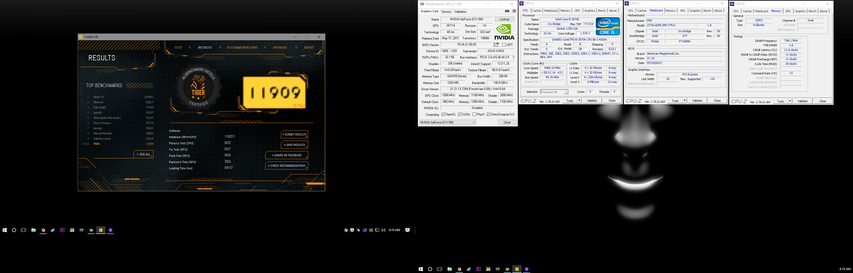Open Catzilla yellow icon on taskbar with system tray
Viewport: 853px width, 273px height.
[x=101, y=230]
